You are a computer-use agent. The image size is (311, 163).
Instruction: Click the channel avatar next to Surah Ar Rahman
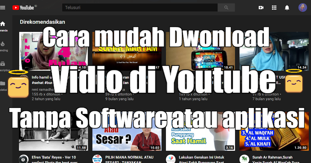coord(244,159)
